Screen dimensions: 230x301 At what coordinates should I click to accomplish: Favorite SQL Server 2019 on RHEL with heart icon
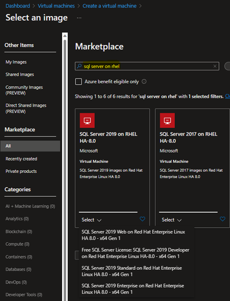click(x=143, y=219)
